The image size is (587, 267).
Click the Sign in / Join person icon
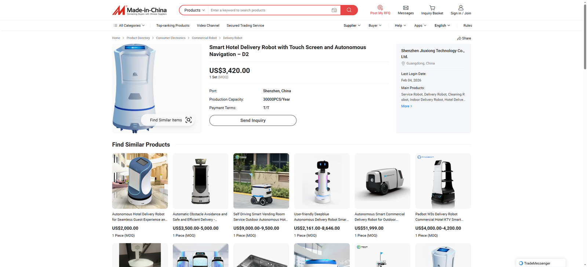pyautogui.click(x=461, y=8)
